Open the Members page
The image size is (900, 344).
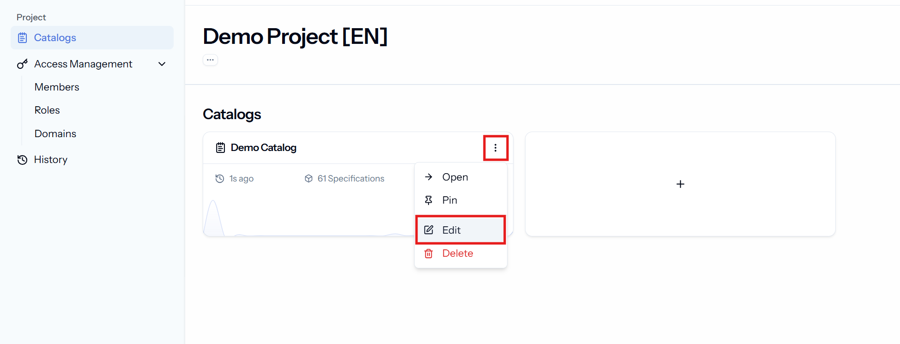coord(57,87)
